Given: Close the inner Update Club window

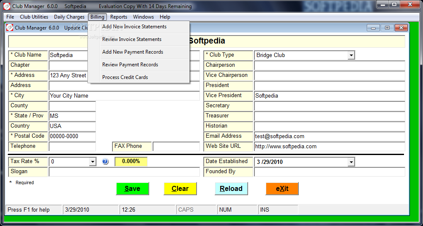Looking at the screenshot, I should 401,27.
